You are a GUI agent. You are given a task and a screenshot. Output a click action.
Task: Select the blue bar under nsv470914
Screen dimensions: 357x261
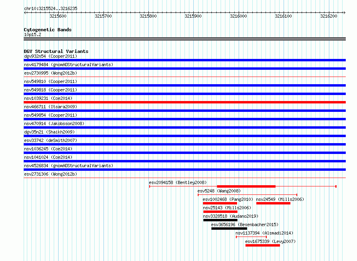click(185, 127)
